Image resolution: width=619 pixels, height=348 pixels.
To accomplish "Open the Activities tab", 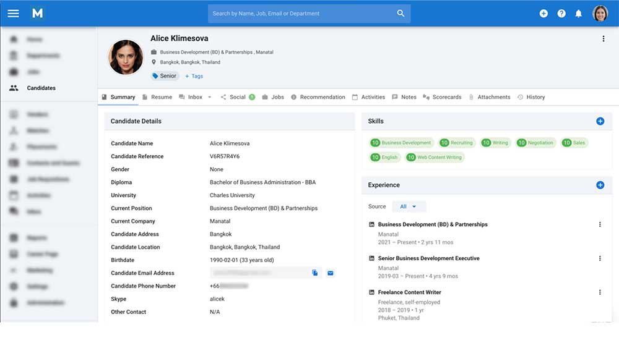I will [x=369, y=97].
